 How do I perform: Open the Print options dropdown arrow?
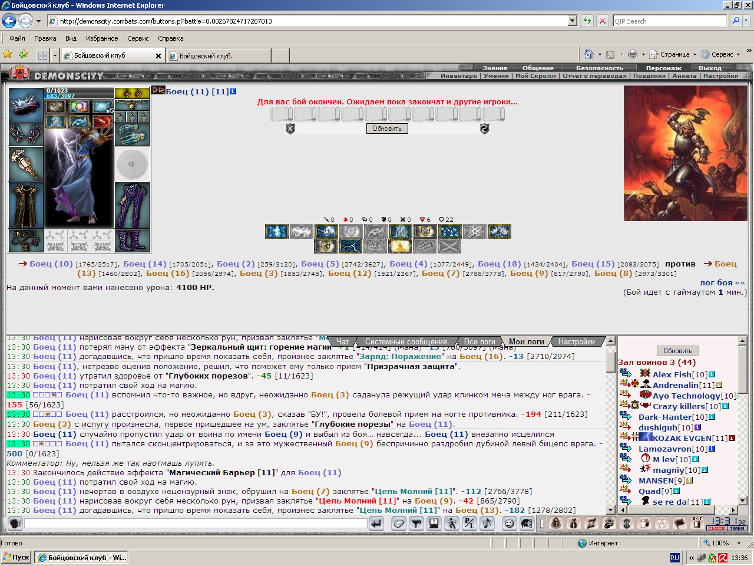(x=643, y=54)
